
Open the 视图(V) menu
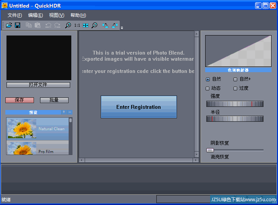(56, 15)
